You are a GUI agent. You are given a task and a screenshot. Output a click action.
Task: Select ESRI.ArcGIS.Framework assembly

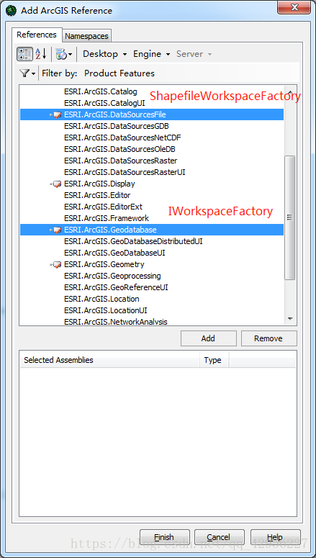click(x=107, y=218)
